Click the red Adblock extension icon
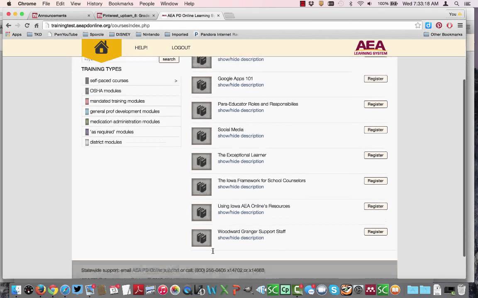This screenshot has height=298, width=478. coord(449,26)
